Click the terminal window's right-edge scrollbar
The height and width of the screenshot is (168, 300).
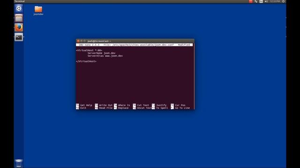point(194,76)
